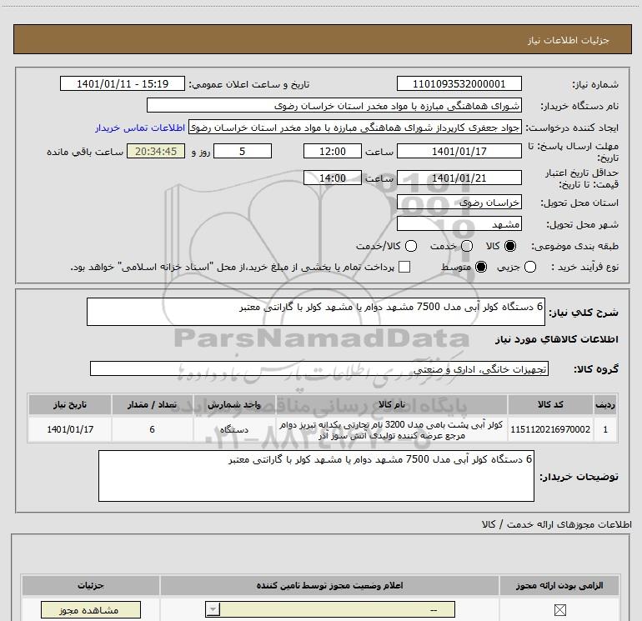Click delivery city field مشهد
The image size is (642, 621).
(459, 223)
